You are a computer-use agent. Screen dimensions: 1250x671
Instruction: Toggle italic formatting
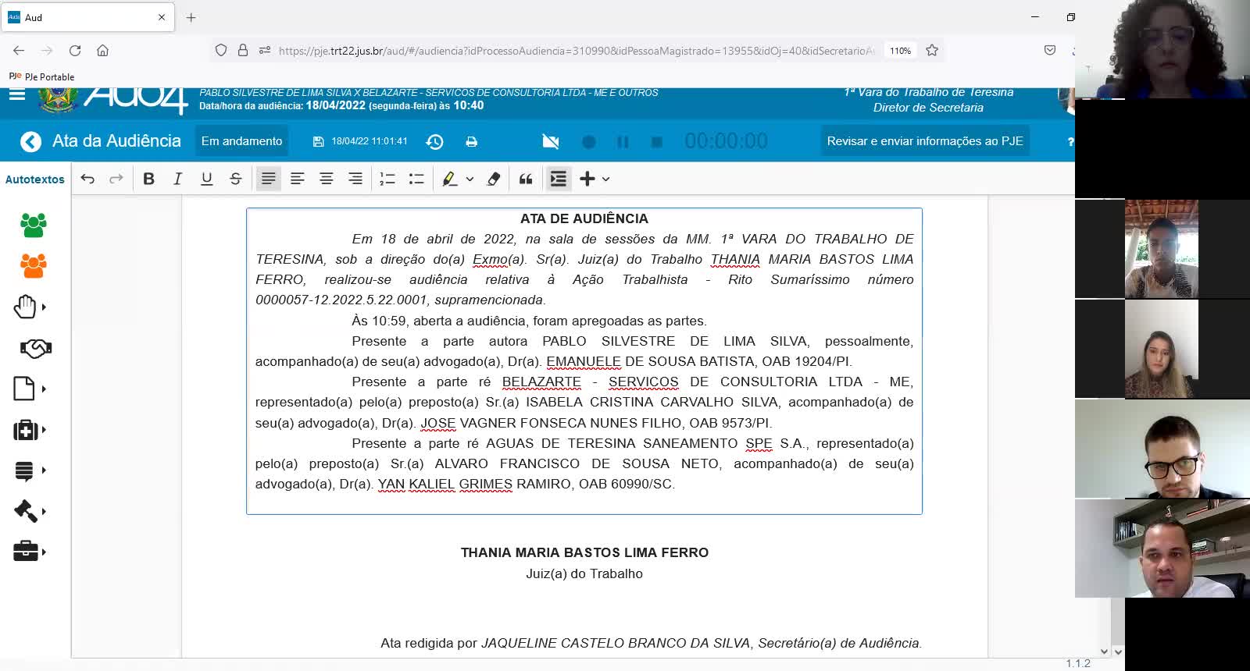point(177,179)
